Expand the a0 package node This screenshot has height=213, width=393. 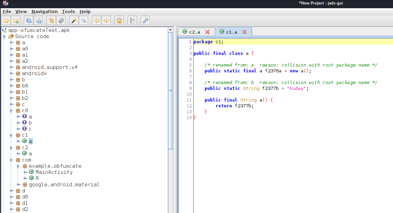click(11, 49)
